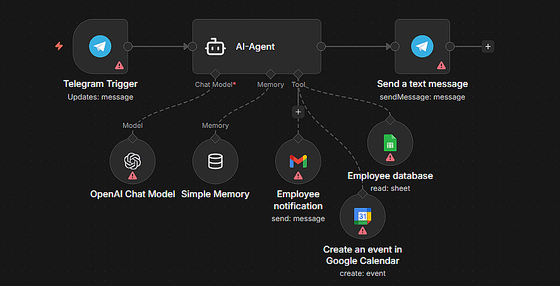Click Send a text message output connector
560x286 pixels.
450,47
